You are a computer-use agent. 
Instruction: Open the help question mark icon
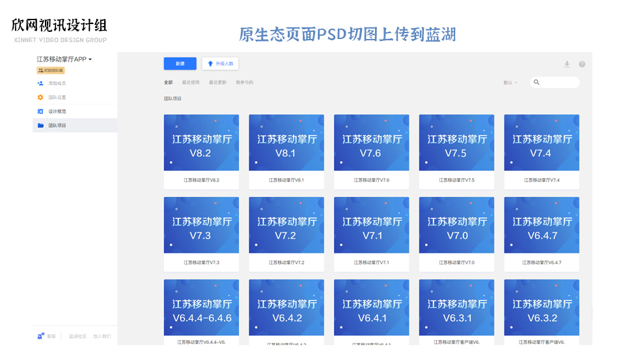(582, 64)
